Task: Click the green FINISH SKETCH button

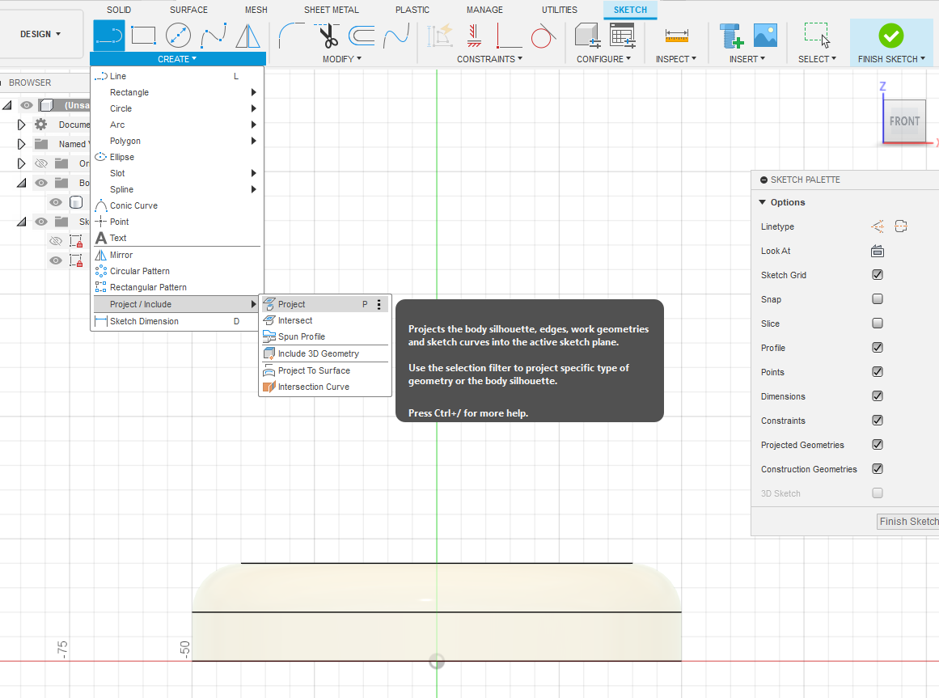Action: [x=890, y=36]
